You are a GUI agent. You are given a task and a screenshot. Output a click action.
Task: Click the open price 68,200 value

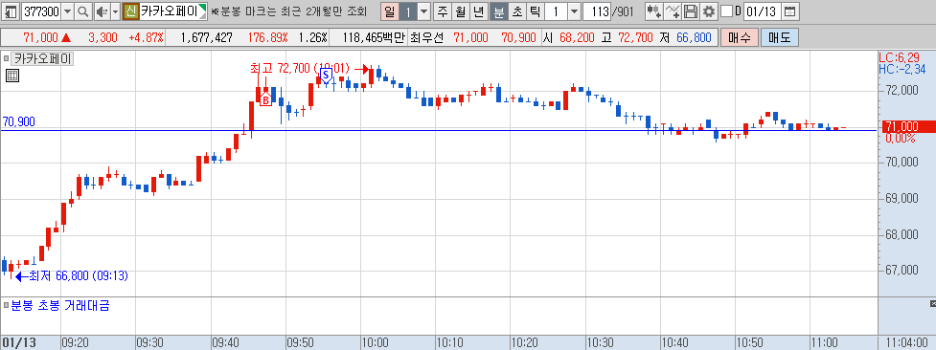coord(577,37)
